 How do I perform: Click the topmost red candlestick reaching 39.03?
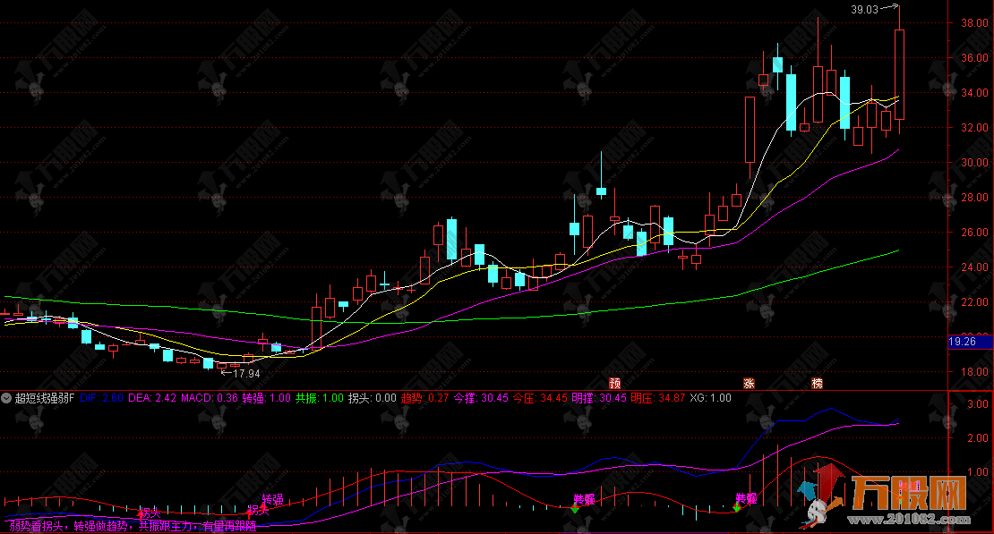pyautogui.click(x=899, y=74)
